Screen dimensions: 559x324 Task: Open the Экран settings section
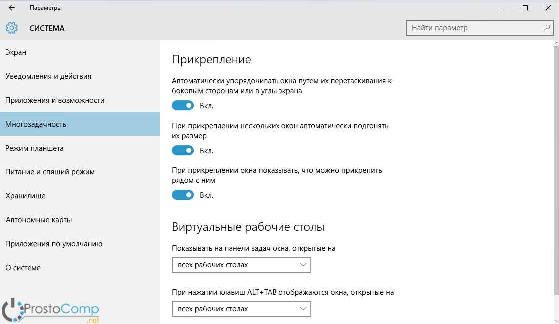pyautogui.click(x=16, y=52)
